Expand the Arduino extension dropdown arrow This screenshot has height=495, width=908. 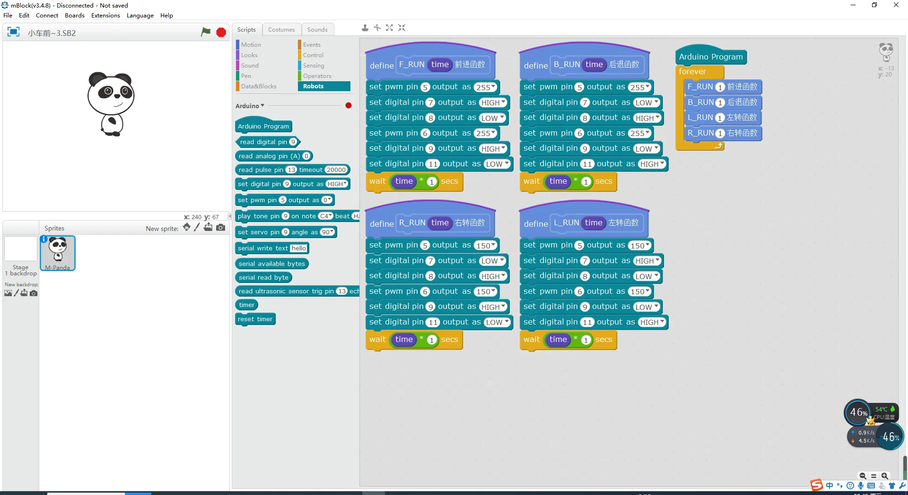(262, 106)
